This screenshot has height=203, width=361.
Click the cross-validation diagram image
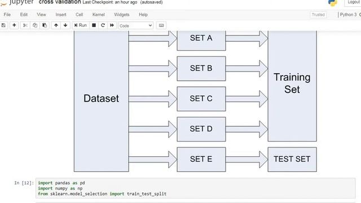(x=195, y=101)
